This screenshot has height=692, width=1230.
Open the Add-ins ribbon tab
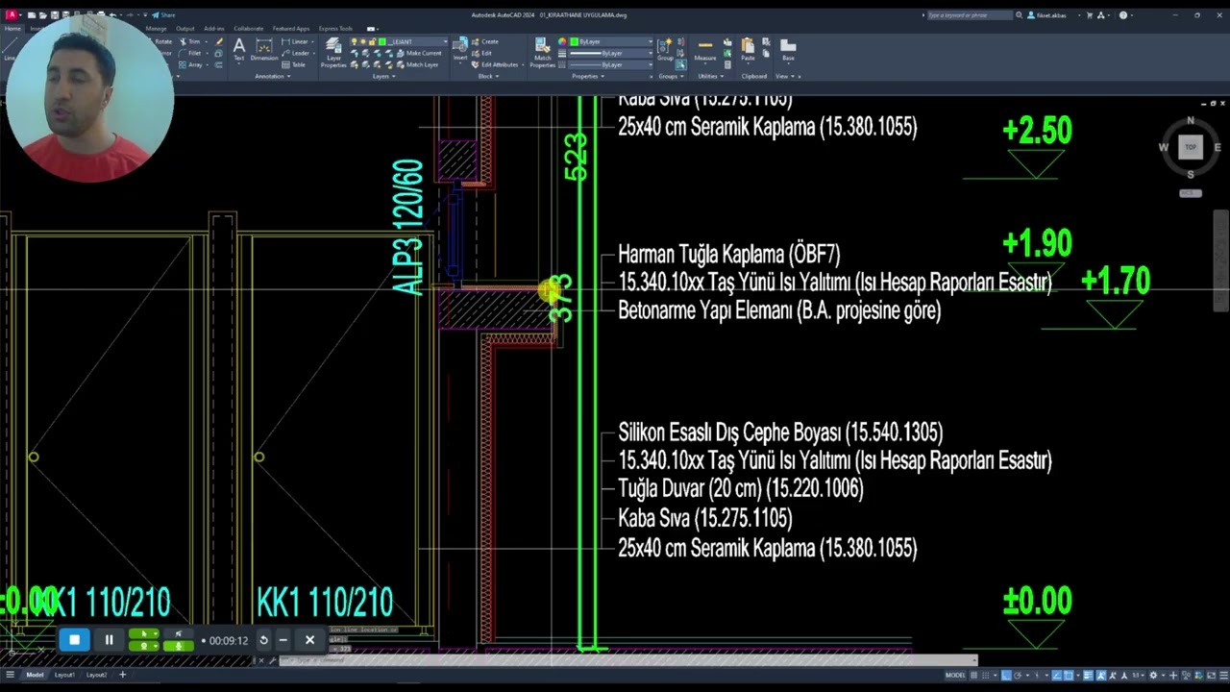214,29
